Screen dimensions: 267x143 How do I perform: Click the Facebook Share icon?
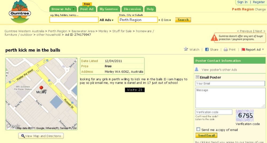click(x=207, y=49)
